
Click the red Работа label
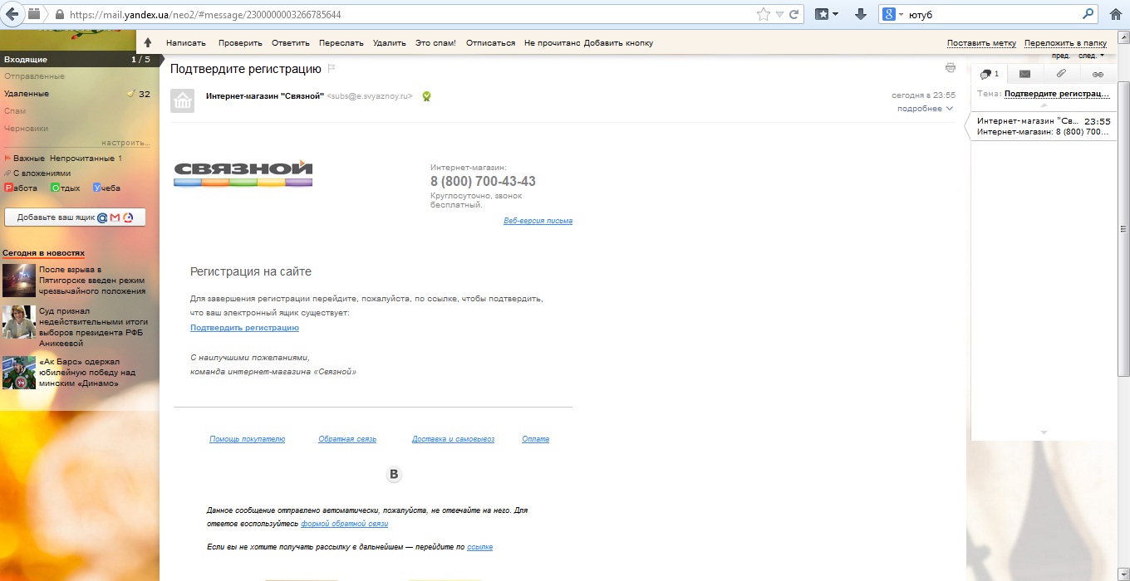tap(21, 188)
